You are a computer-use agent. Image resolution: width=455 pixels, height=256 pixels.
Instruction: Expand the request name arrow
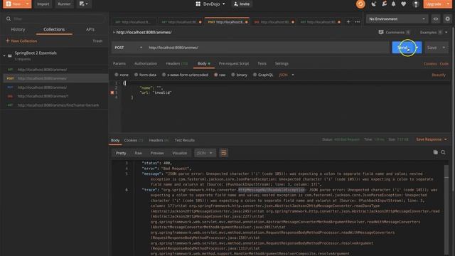pyautogui.click(x=114, y=32)
